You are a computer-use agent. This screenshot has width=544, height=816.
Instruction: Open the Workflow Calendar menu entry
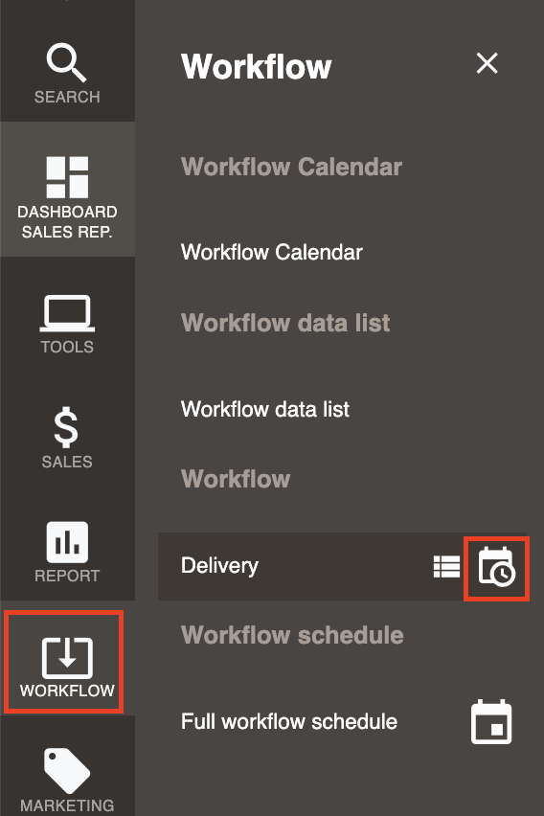point(272,253)
